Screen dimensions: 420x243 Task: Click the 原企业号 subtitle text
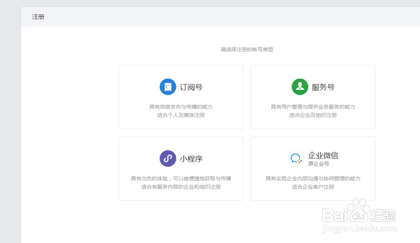(x=318, y=164)
